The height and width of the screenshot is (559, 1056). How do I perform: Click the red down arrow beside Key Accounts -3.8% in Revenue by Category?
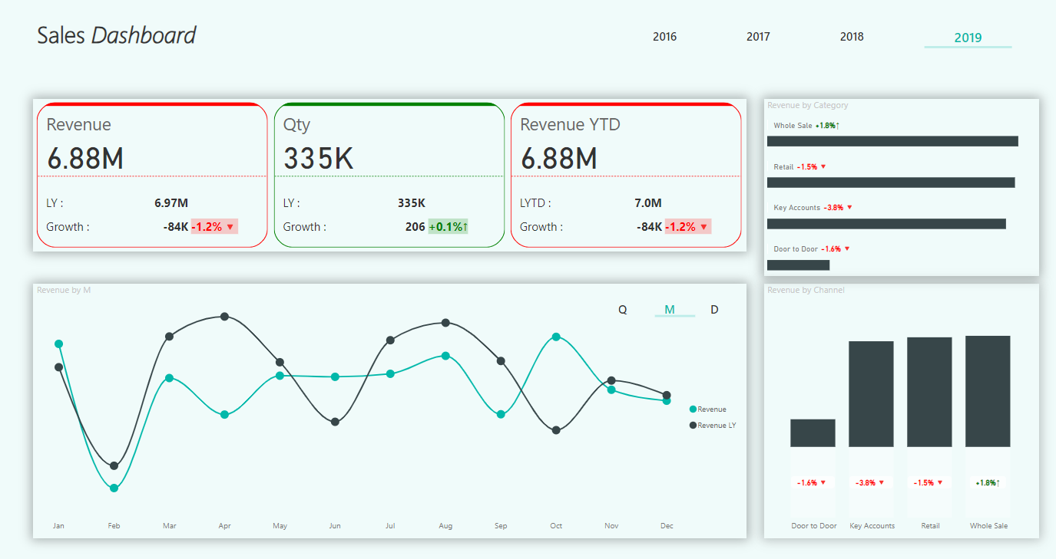849,208
